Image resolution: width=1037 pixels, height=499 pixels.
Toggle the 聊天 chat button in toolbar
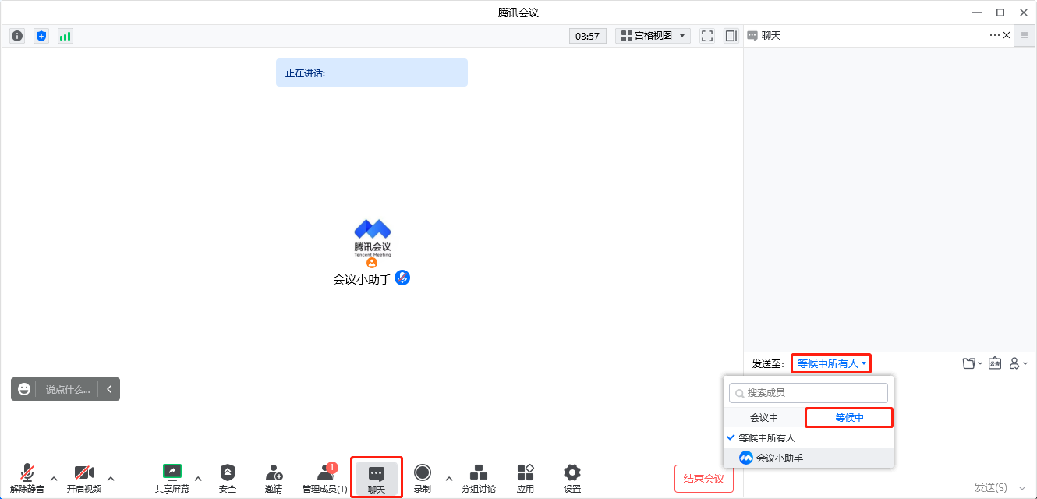377,479
